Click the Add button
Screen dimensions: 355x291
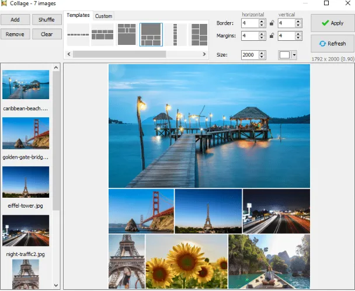(15, 20)
